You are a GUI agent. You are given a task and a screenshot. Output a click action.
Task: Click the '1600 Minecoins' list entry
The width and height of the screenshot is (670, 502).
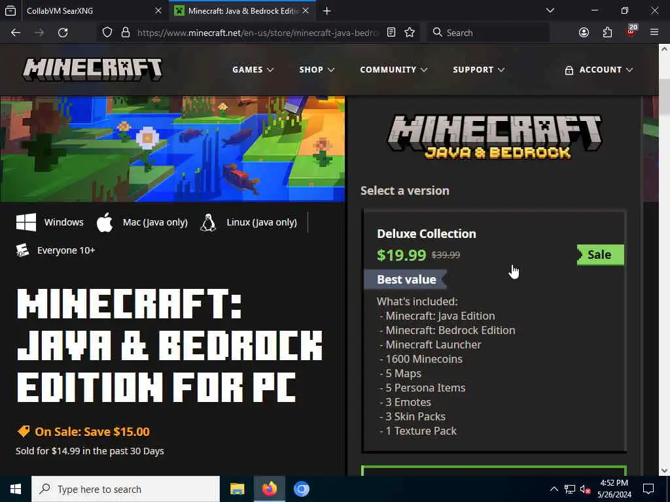(421, 359)
